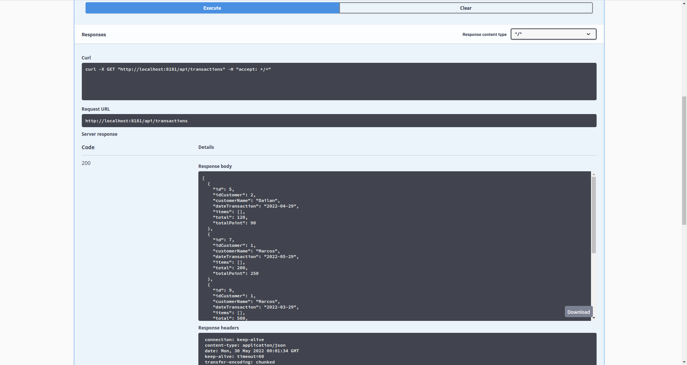Click the Details column header

point(206,147)
